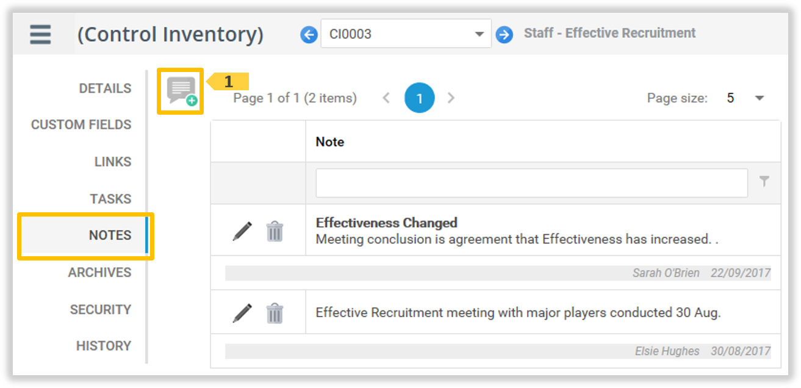Switch to the Details tab
This screenshot has height=388, width=801.
pyautogui.click(x=105, y=88)
